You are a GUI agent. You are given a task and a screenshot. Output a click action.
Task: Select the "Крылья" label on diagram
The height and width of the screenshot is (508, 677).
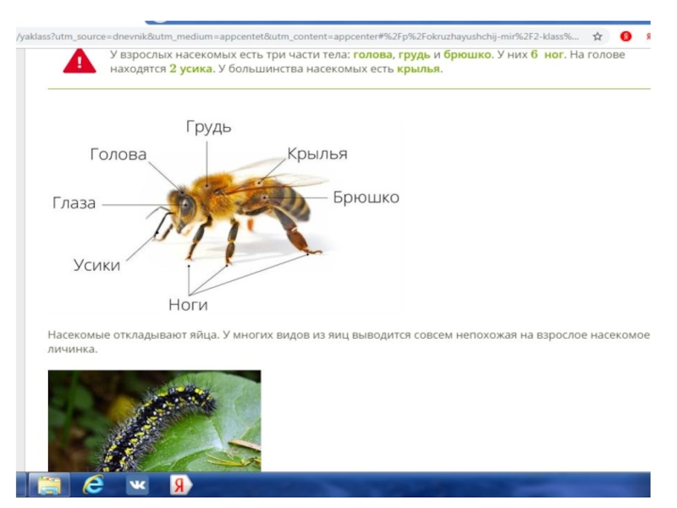[x=317, y=154]
